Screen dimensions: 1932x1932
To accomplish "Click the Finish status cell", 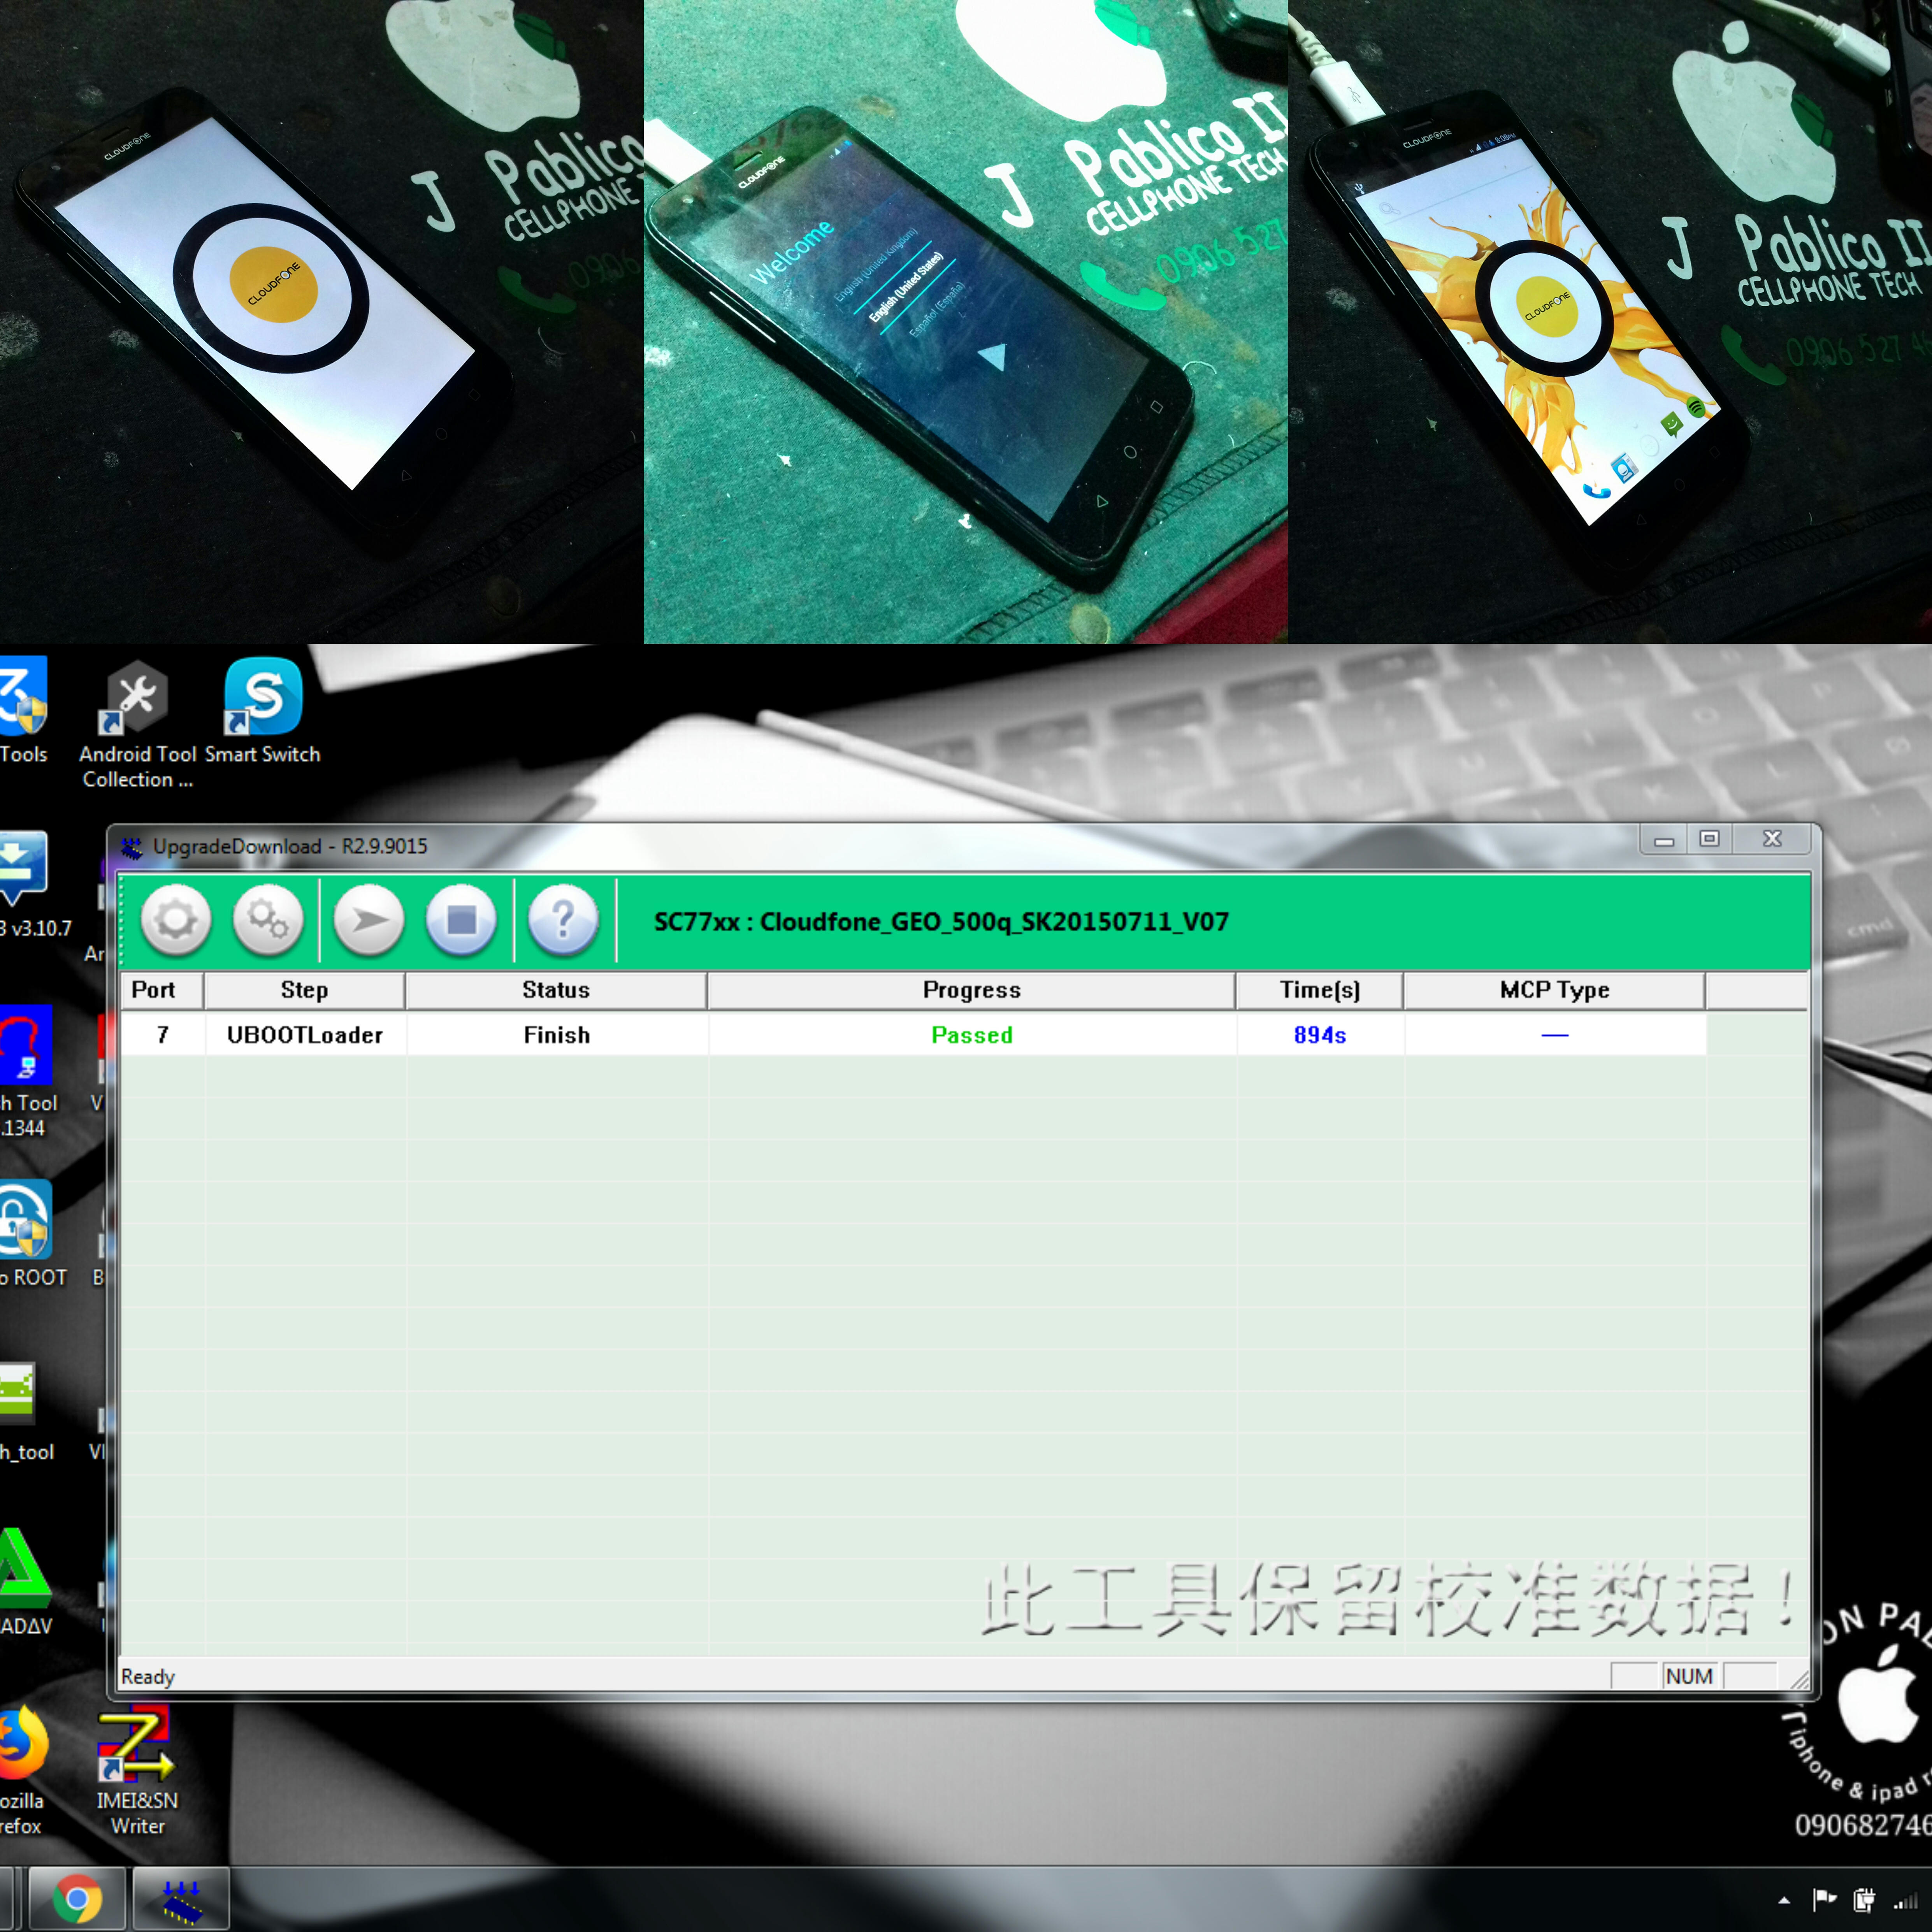I will point(557,1035).
